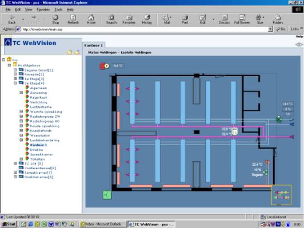Open the yellow-framed schematic thumbnail
304x228 pixels.
tap(282, 195)
